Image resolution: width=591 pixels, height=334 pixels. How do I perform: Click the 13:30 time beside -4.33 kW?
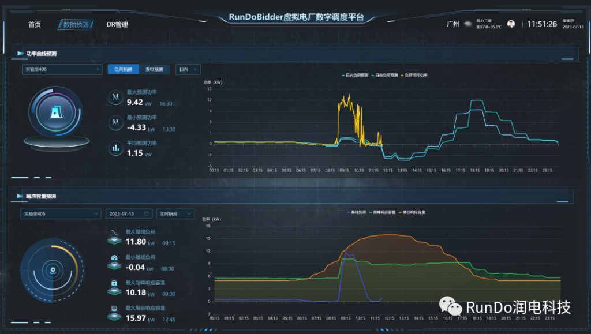[x=169, y=129]
